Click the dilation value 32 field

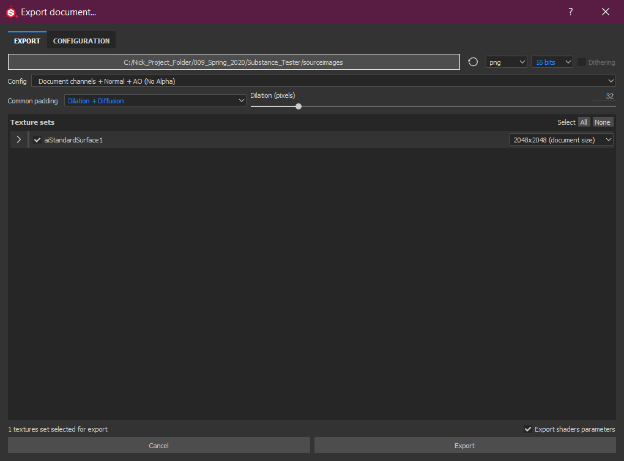click(x=604, y=96)
